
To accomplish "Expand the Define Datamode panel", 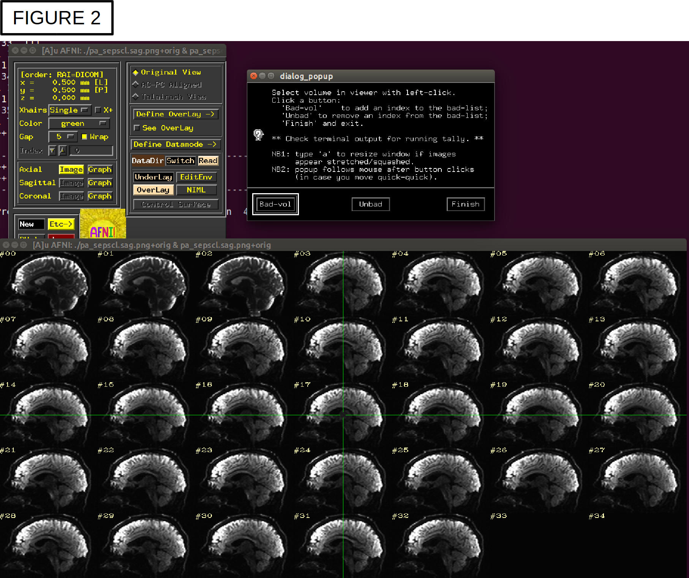I will click(x=175, y=144).
